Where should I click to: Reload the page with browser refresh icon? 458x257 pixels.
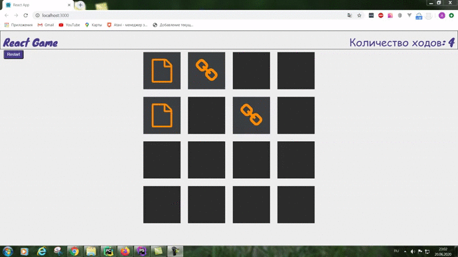[x=26, y=15]
